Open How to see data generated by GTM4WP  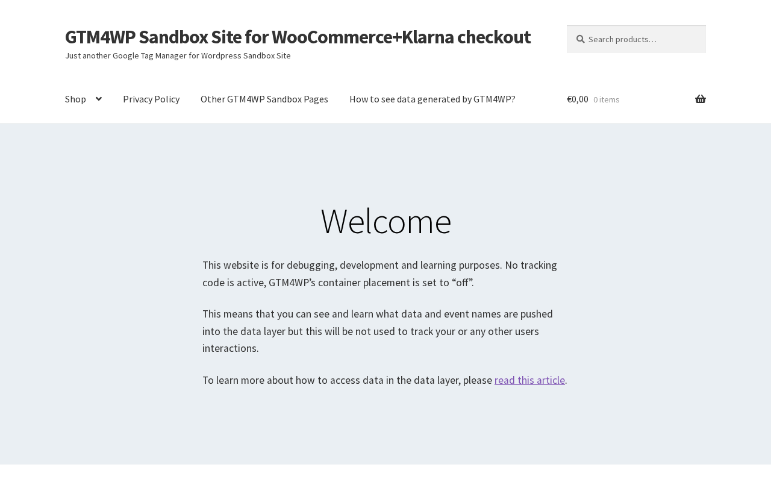pyautogui.click(x=432, y=99)
